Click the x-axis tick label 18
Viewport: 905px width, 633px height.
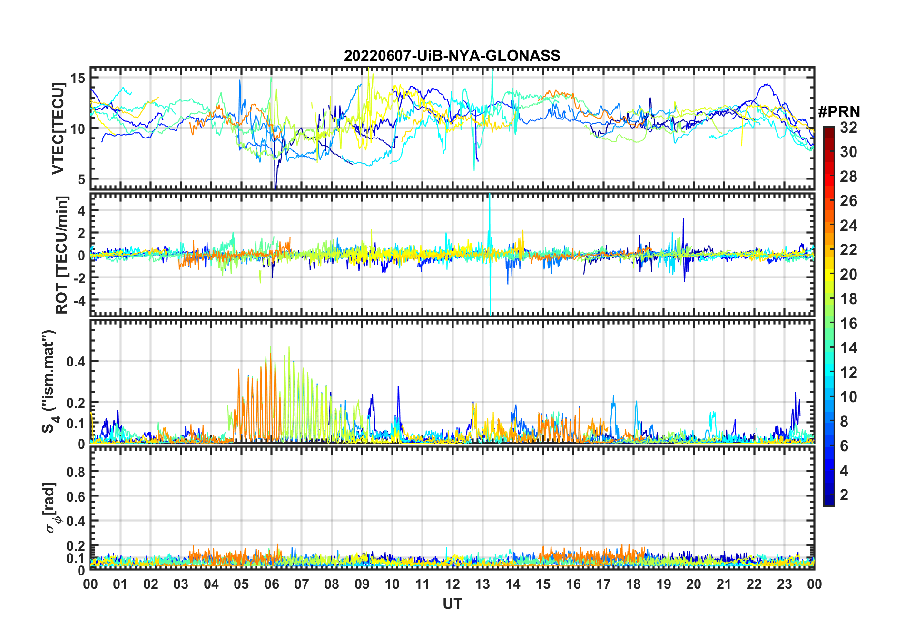tap(633, 584)
